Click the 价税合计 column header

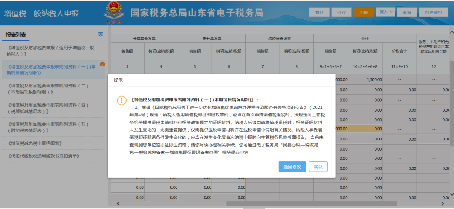399,50
